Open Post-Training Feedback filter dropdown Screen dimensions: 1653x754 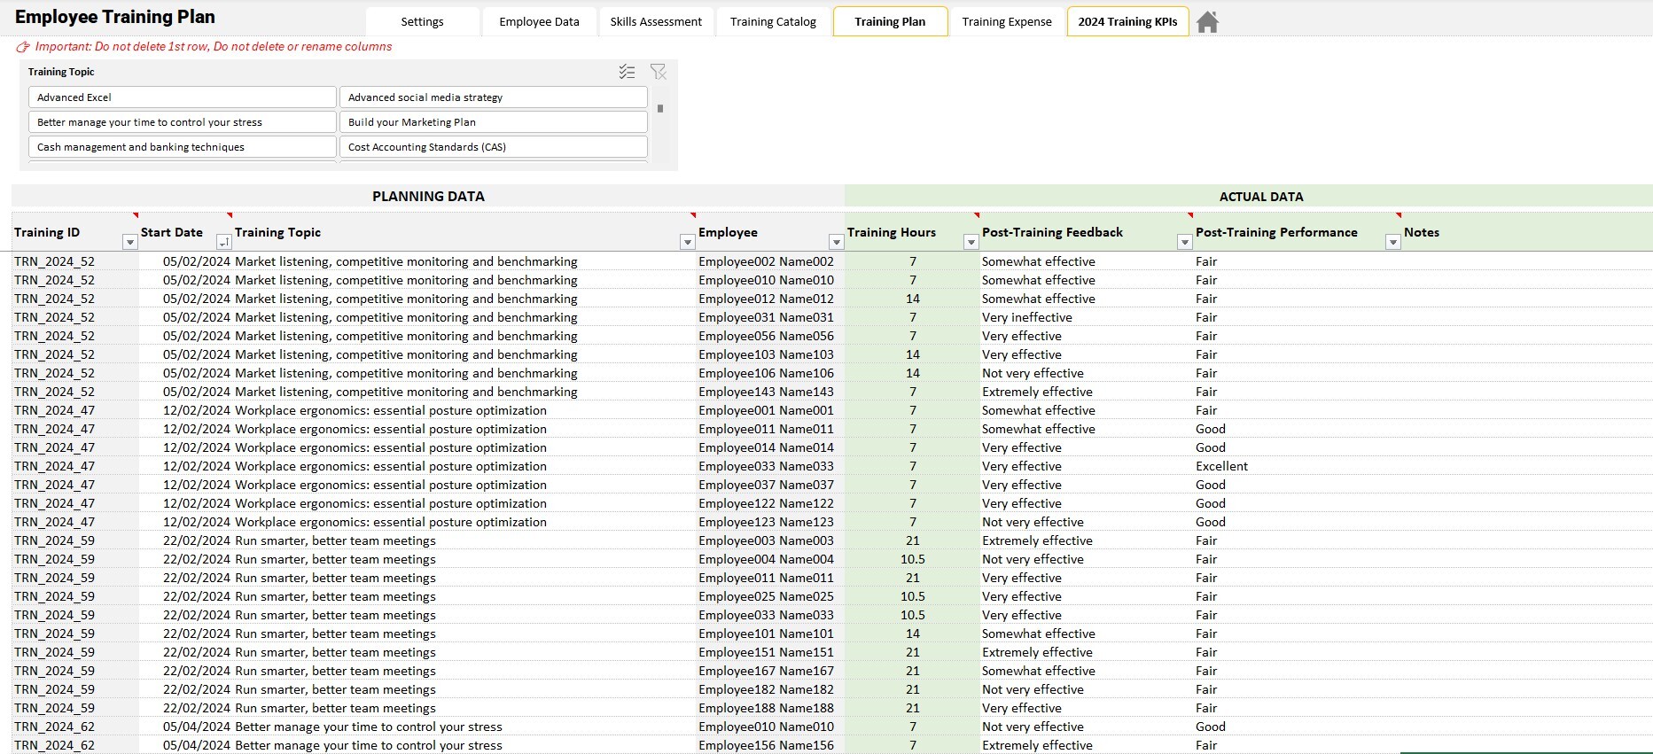pyautogui.click(x=1184, y=242)
